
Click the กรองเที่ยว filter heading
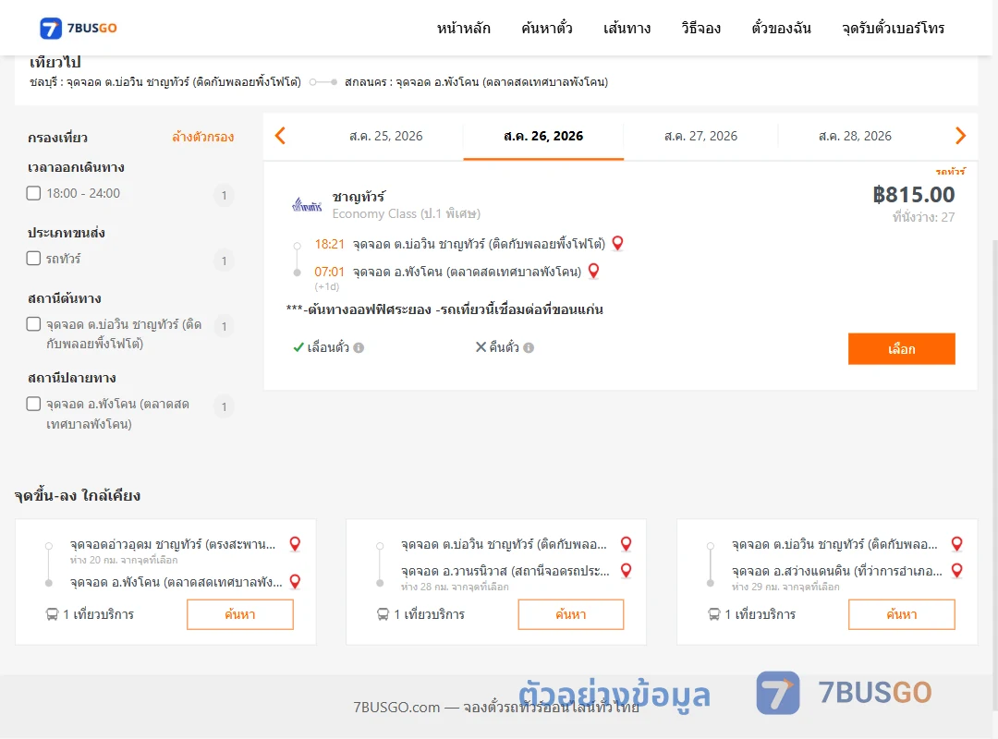point(58,138)
